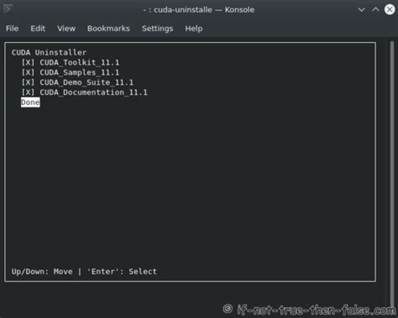
Task: Click the CUDA Uninstaller heading text
Action: click(x=49, y=52)
